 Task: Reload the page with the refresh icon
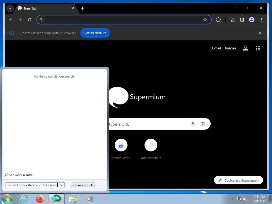tap(30, 20)
